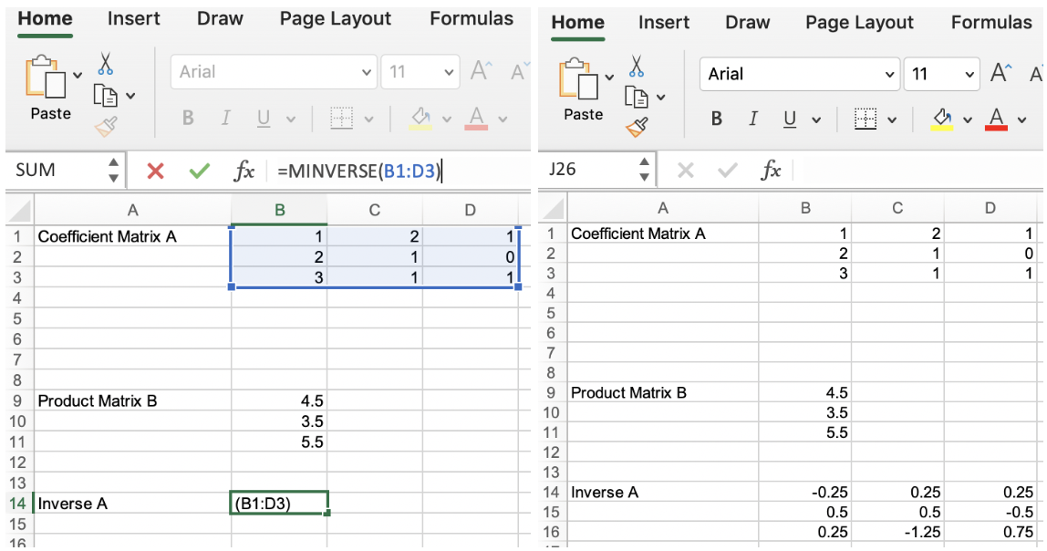Image resolution: width=1047 pixels, height=551 pixels.
Task: Toggle Italic in right window
Action: [x=753, y=119]
